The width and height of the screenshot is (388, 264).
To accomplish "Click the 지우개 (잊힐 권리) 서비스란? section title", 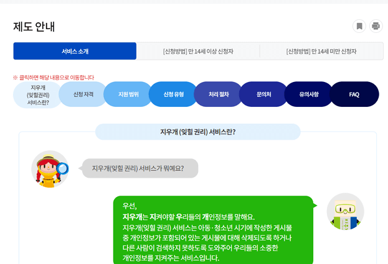I will tap(198, 132).
